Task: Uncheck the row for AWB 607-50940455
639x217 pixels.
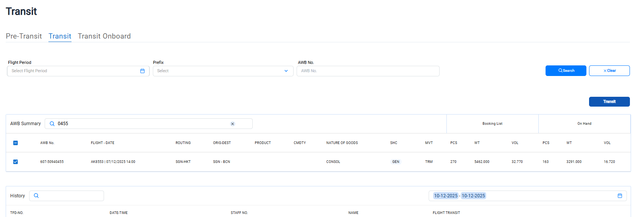Action: [16, 162]
